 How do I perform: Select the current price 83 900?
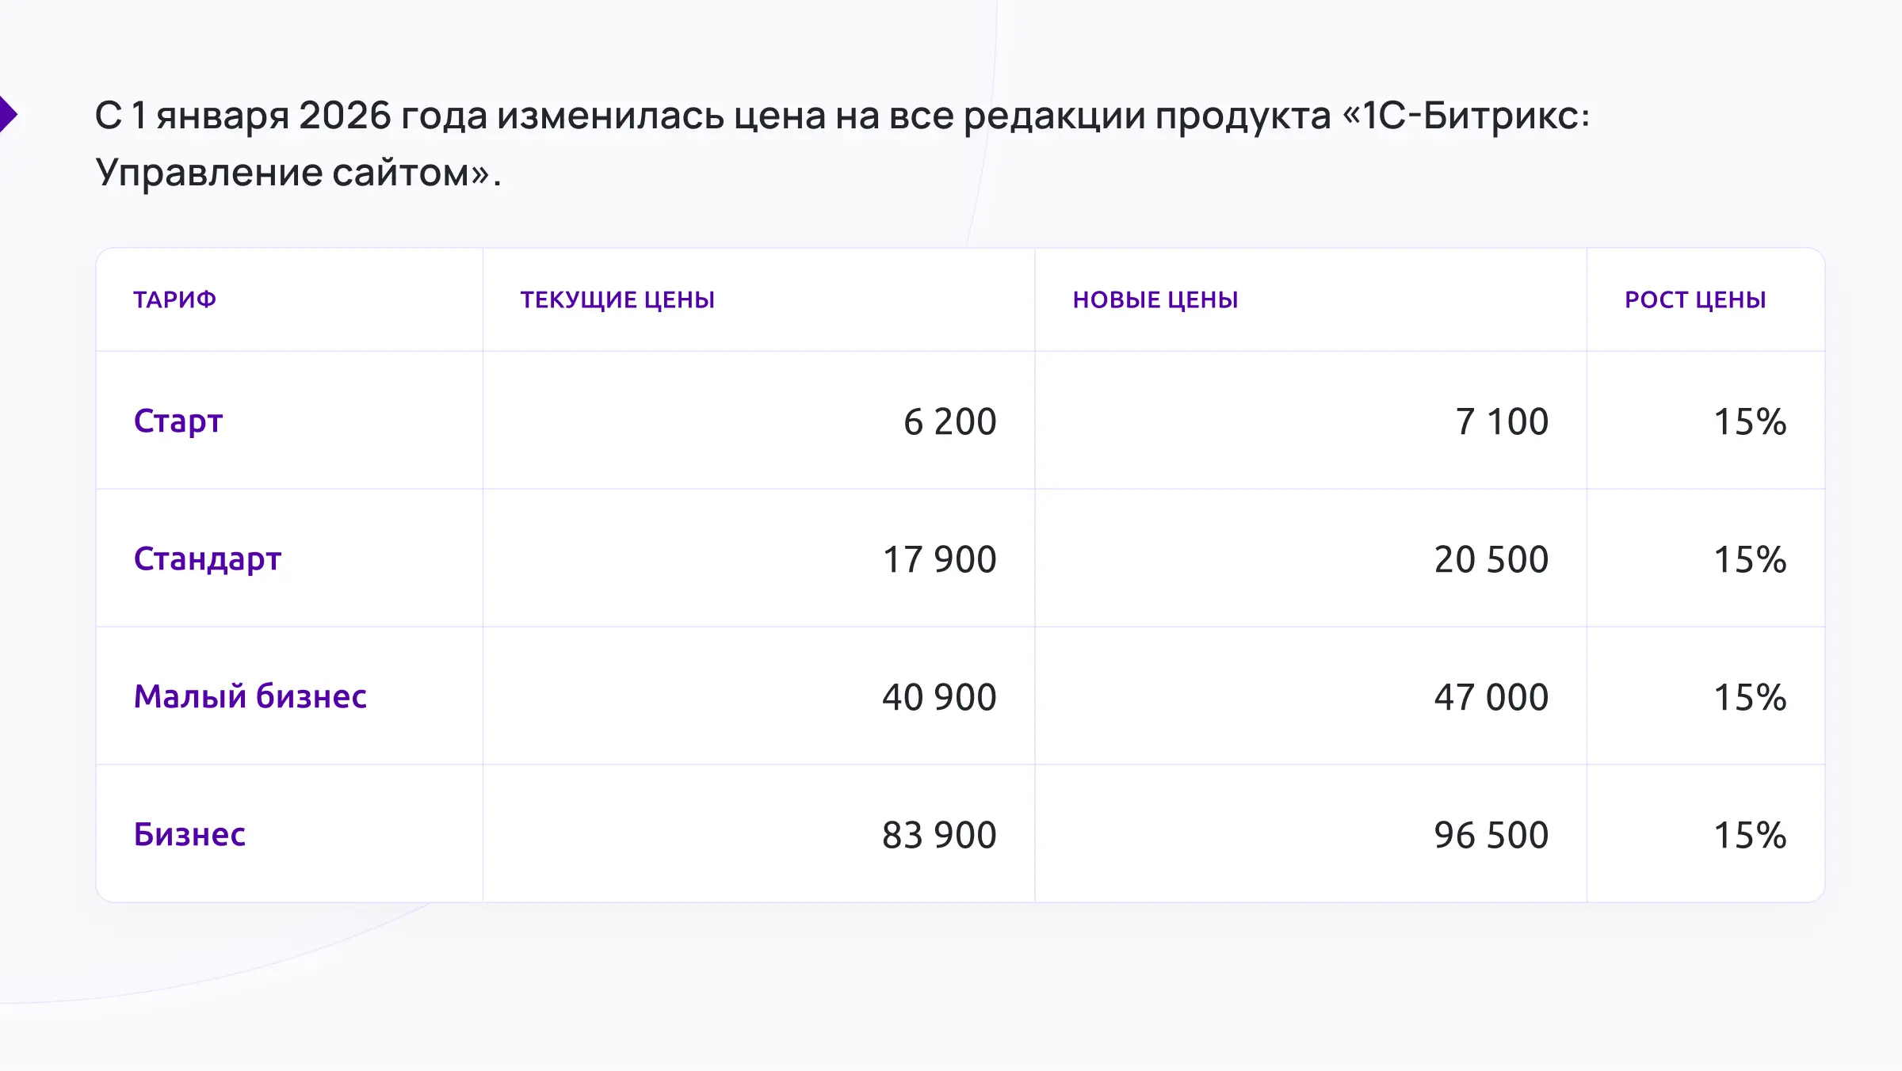[939, 836]
